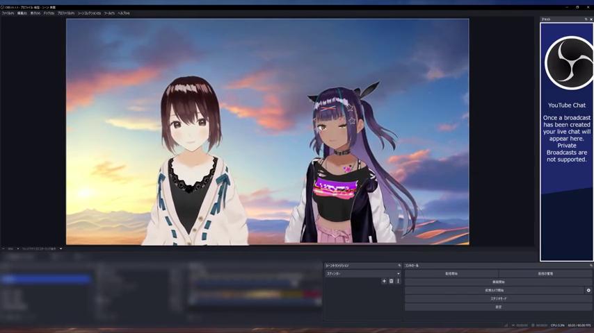The image size is (594, 333).
Task: Open the File (ファイル) menu
Action: (8, 13)
